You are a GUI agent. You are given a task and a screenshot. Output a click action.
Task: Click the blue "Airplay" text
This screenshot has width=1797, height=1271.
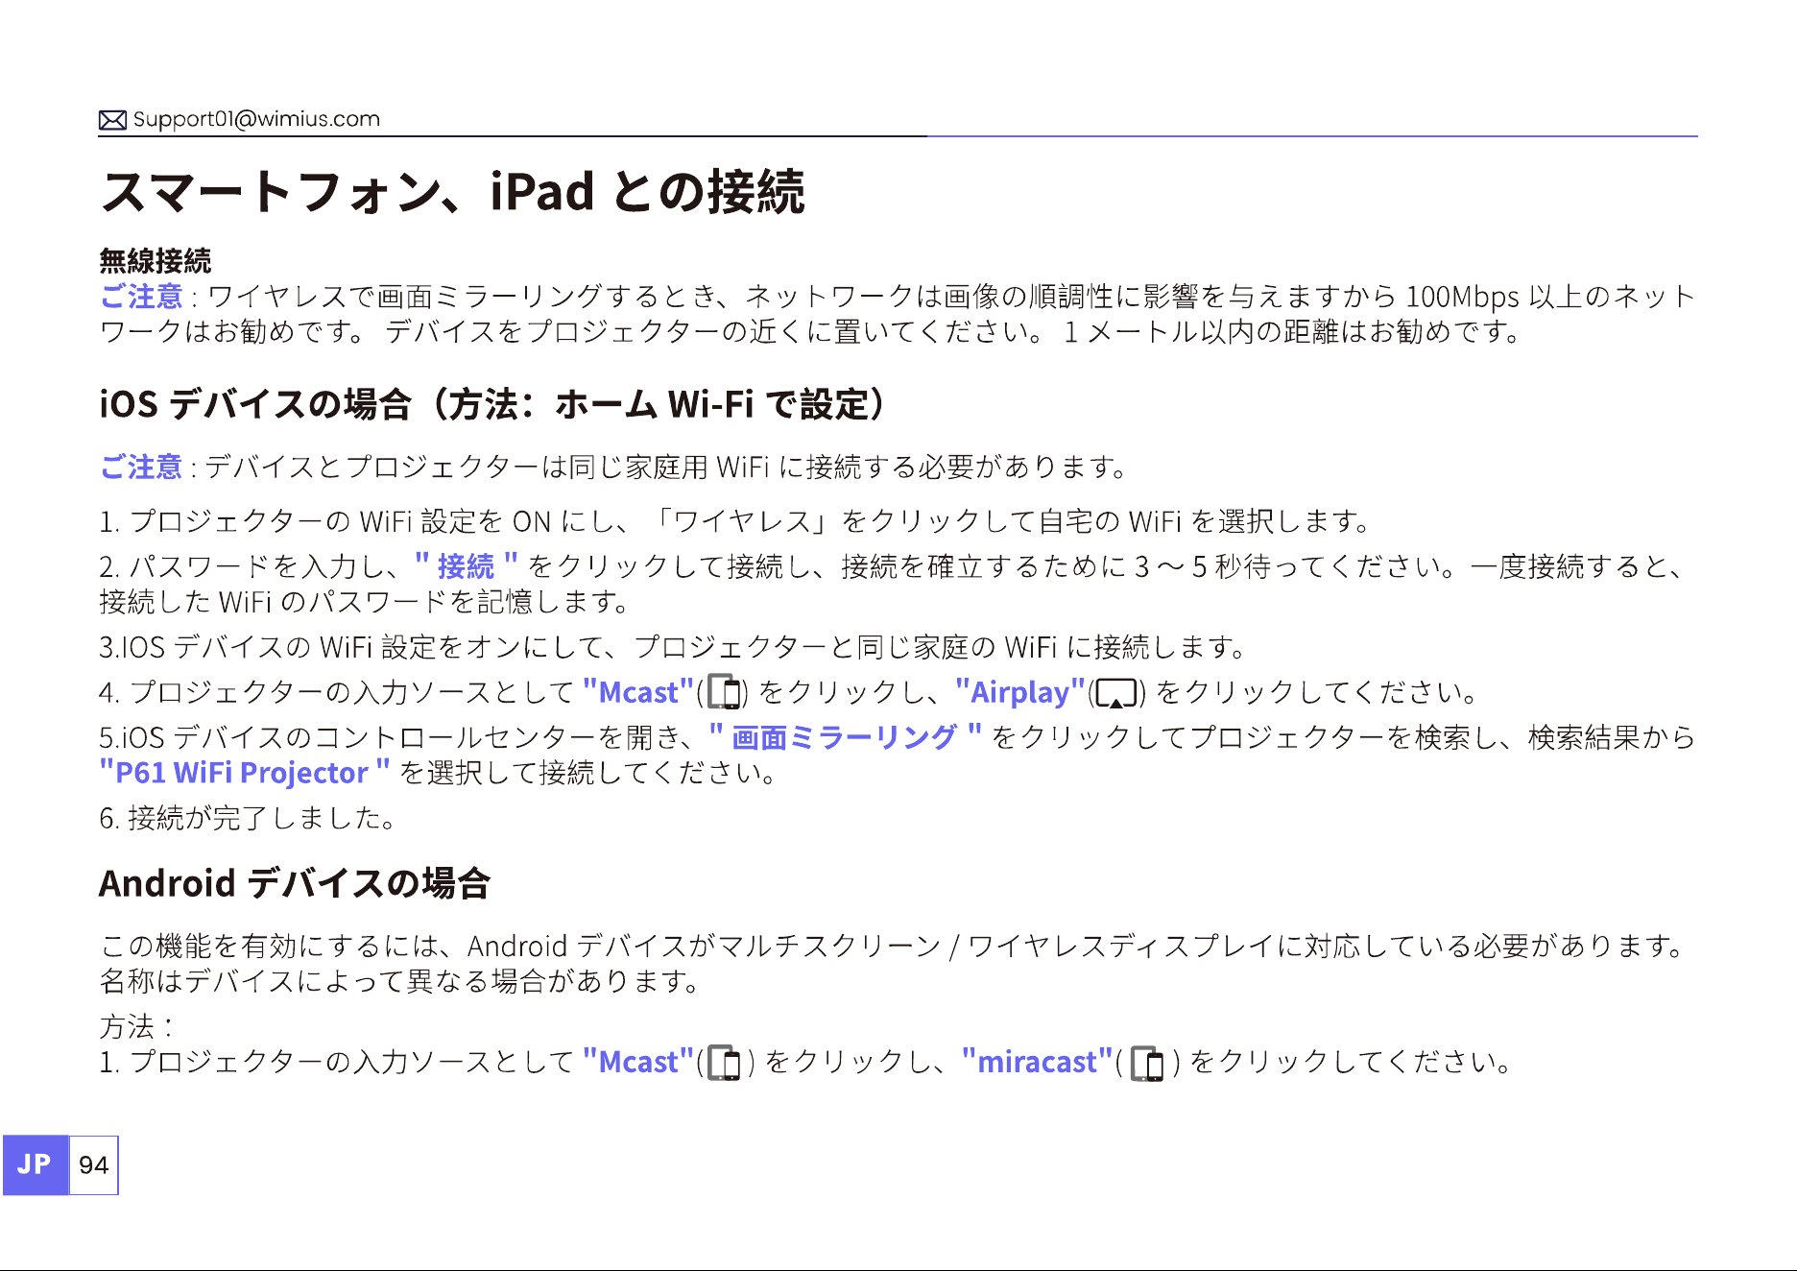pos(1020,691)
